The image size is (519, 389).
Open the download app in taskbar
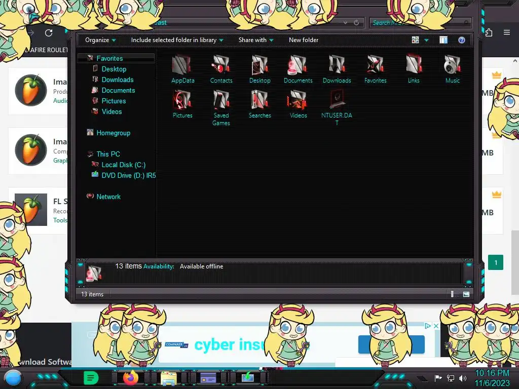[x=247, y=377]
